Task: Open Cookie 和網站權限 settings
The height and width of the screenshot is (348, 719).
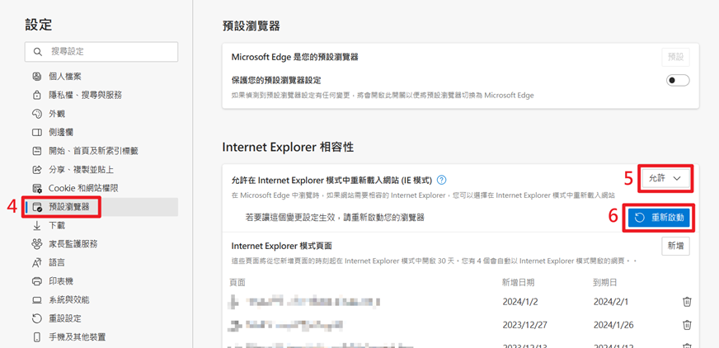Action: coord(82,188)
